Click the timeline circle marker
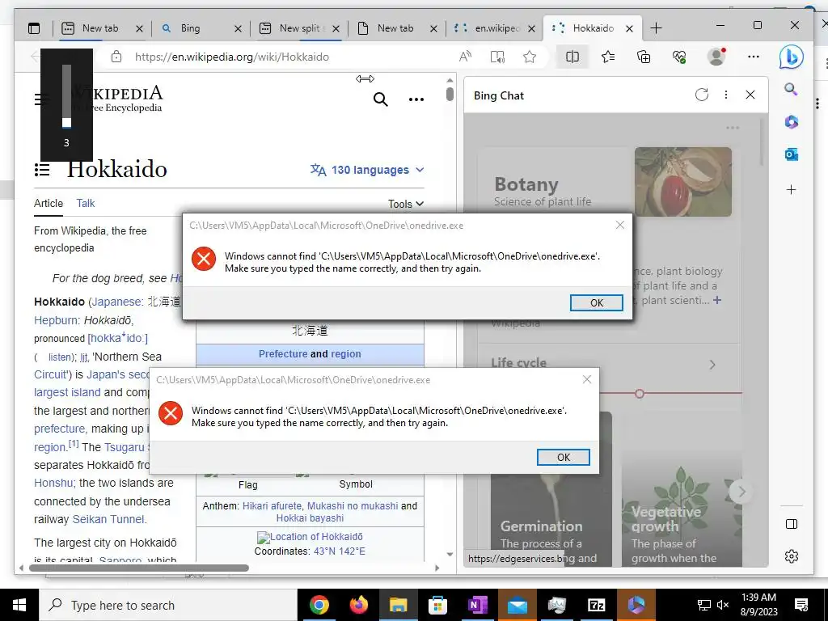 coord(640,394)
